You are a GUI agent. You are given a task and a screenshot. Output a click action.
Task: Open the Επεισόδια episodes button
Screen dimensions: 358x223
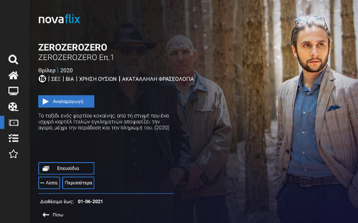[66, 168]
